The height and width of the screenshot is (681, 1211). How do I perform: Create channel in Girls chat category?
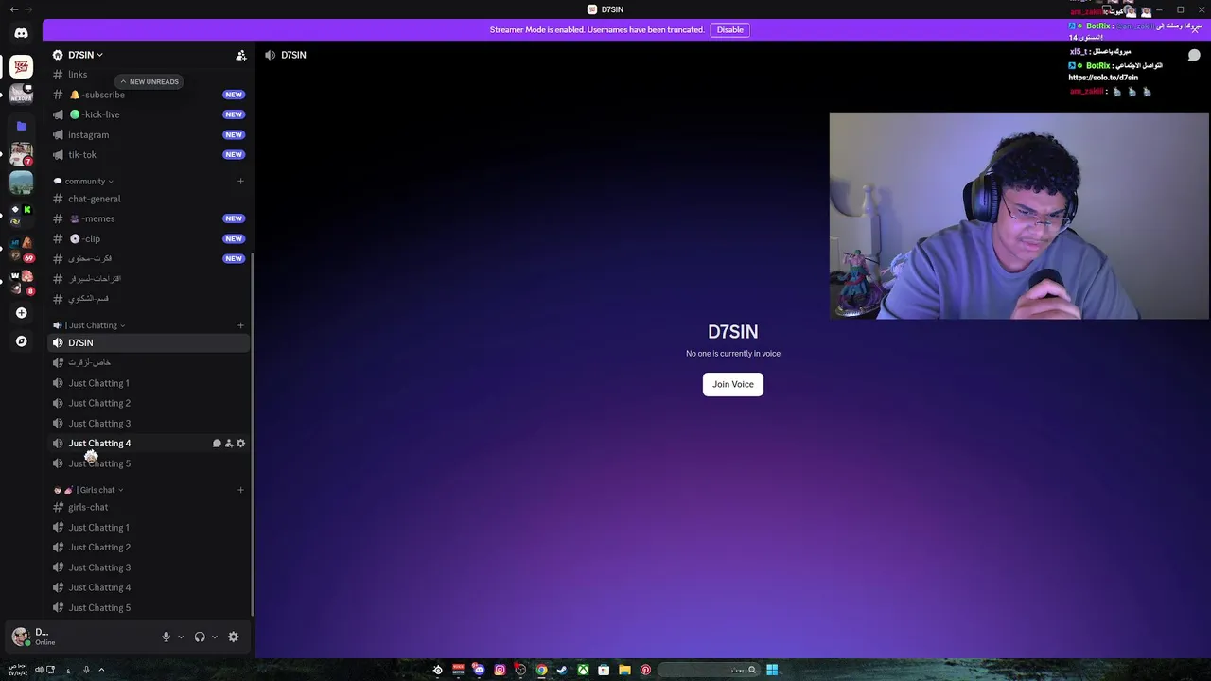click(x=240, y=490)
